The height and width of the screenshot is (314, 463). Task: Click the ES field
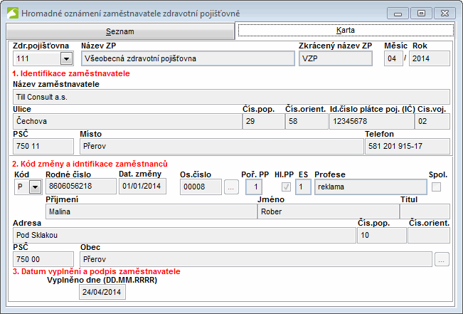pyautogui.click(x=303, y=187)
